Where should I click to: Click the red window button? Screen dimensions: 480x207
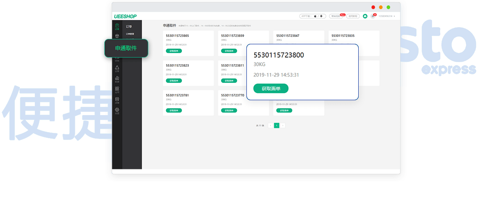click(373, 7)
